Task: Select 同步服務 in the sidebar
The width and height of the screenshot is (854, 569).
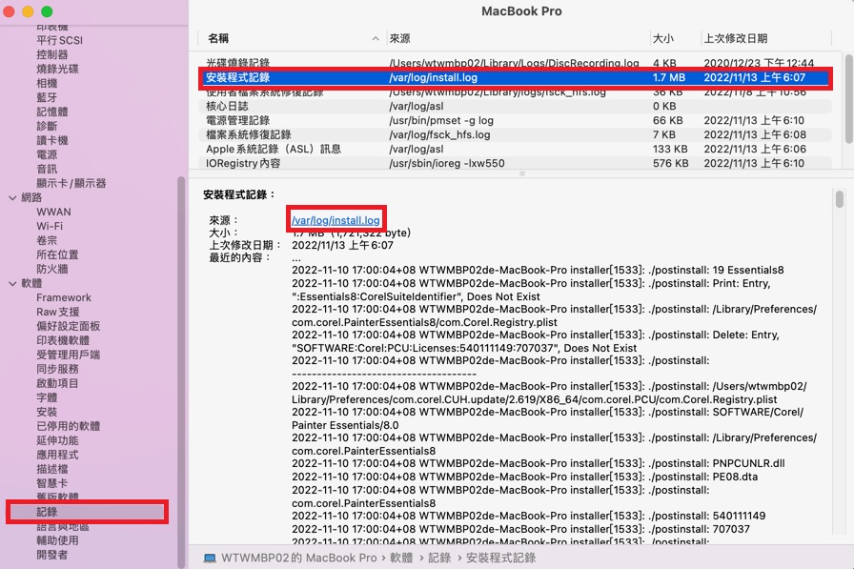Action: click(x=57, y=369)
